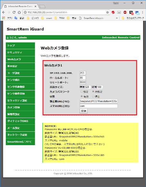
Task: Click the red Trend Micro extension icon
Action: click(x=113, y=12)
